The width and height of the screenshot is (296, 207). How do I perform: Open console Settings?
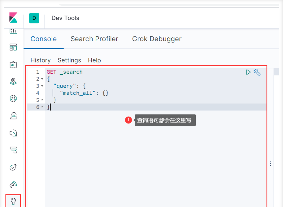[69, 60]
